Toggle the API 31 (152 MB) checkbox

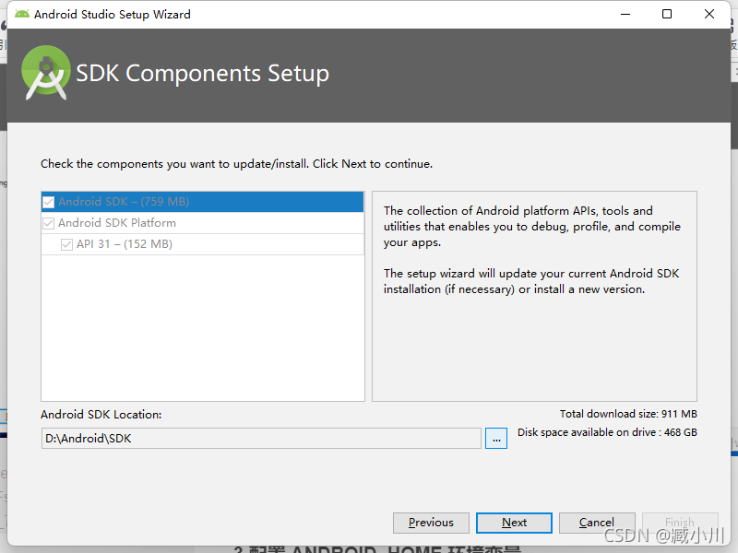coord(66,244)
